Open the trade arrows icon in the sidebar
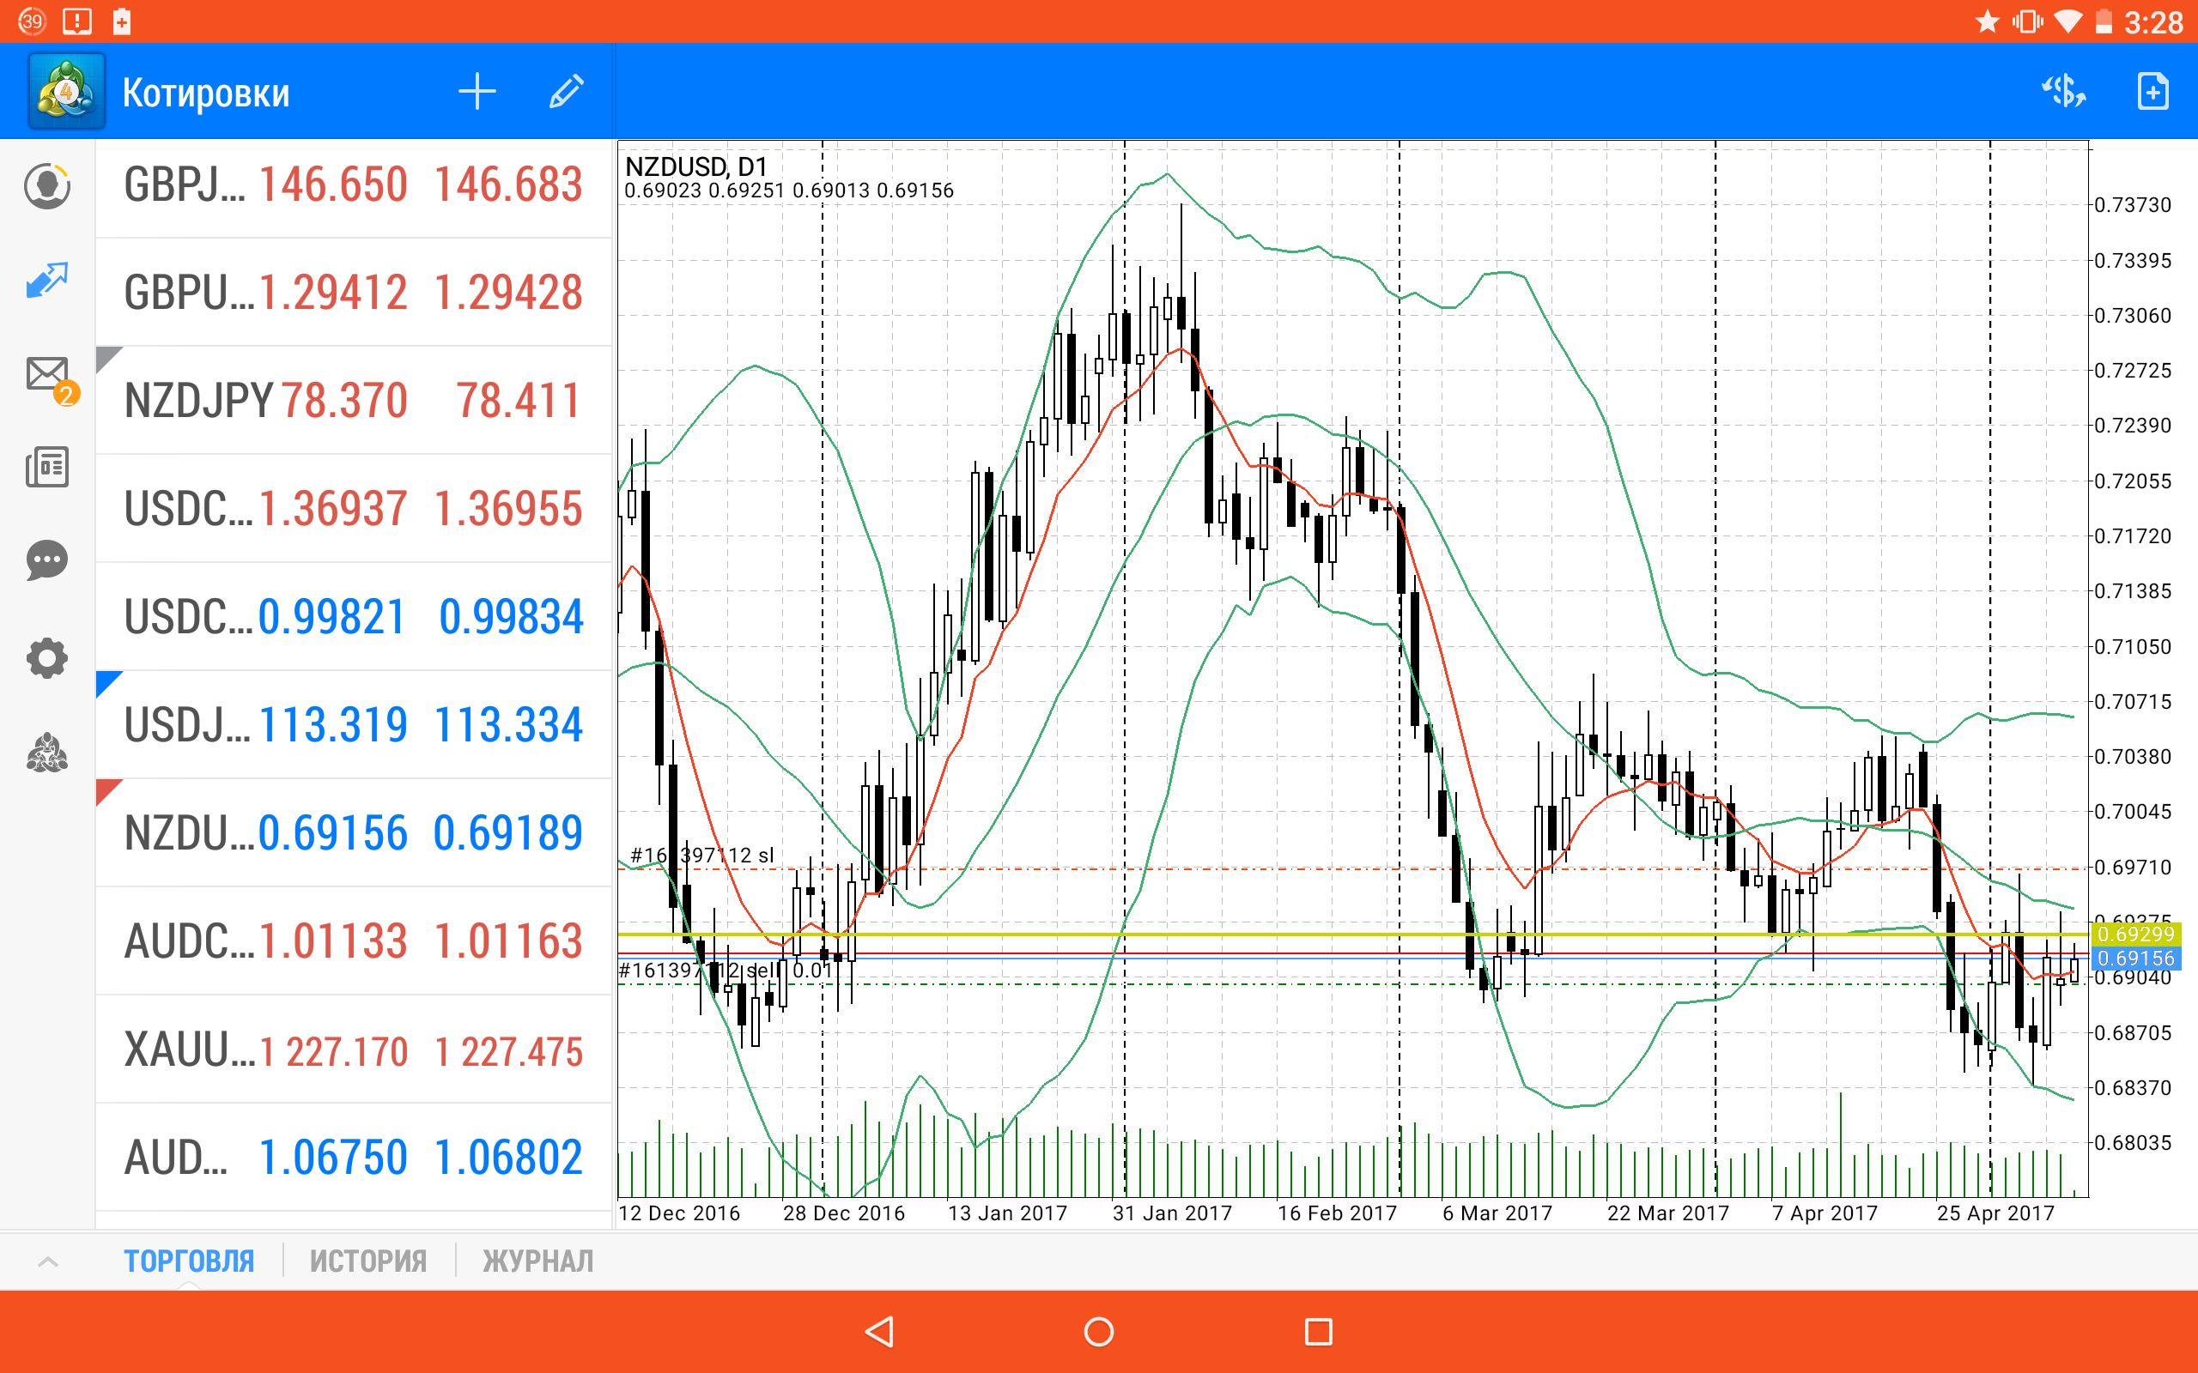 point(47,281)
